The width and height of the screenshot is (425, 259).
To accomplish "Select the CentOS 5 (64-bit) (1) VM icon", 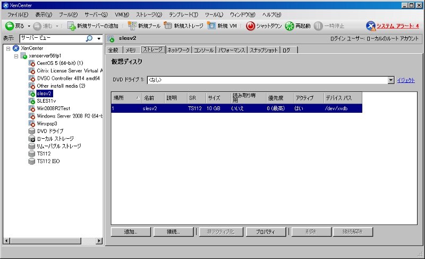I will point(32,63).
